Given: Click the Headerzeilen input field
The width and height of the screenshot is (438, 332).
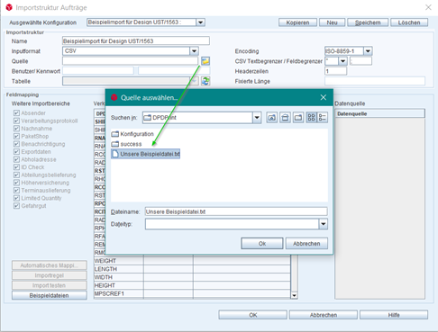Looking at the screenshot, I should point(336,71).
